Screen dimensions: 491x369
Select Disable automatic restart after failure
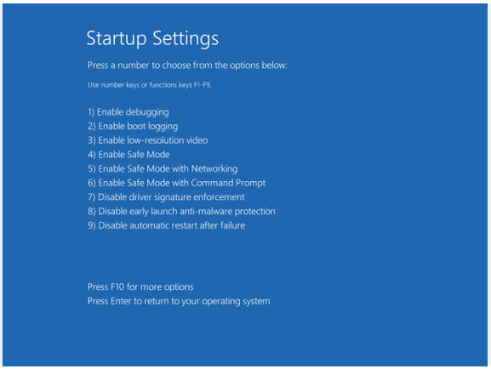166,225
